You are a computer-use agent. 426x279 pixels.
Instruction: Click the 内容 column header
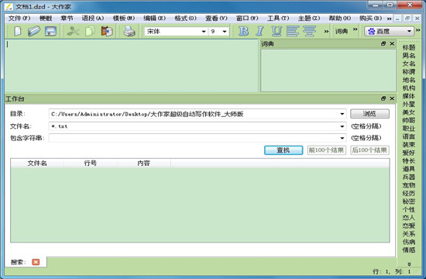pos(144,164)
